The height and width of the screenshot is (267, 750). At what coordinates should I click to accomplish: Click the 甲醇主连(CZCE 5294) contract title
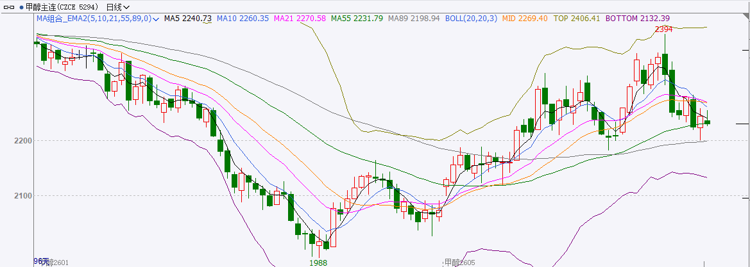(62, 7)
